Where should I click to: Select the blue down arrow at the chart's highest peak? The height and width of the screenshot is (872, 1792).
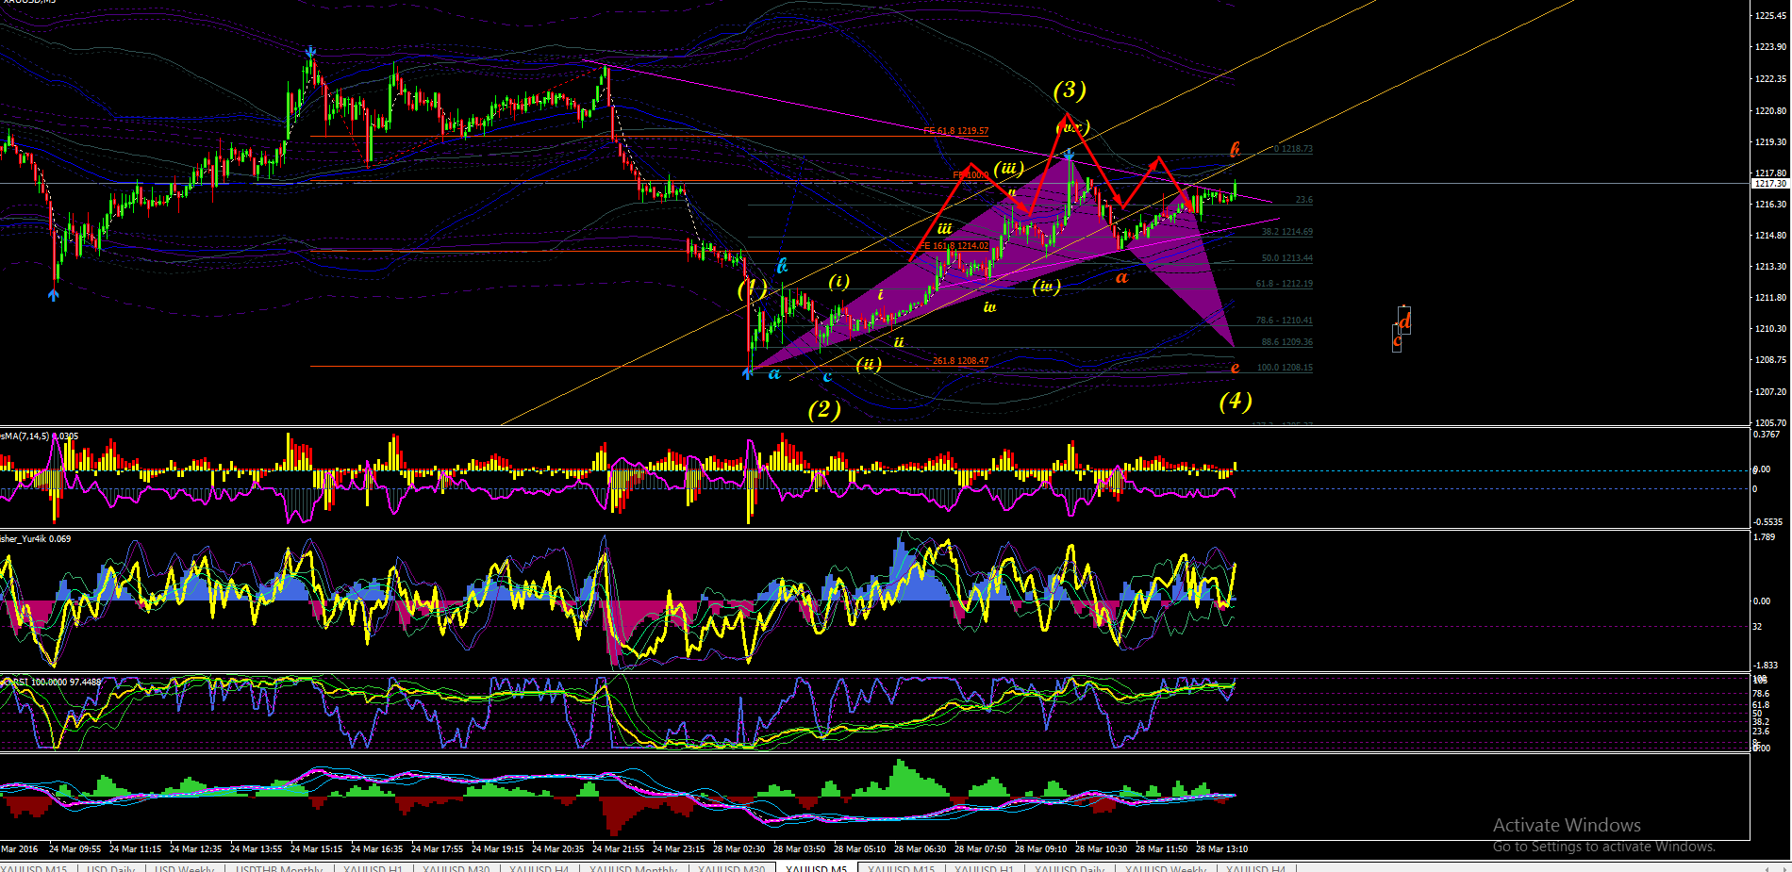[310, 52]
